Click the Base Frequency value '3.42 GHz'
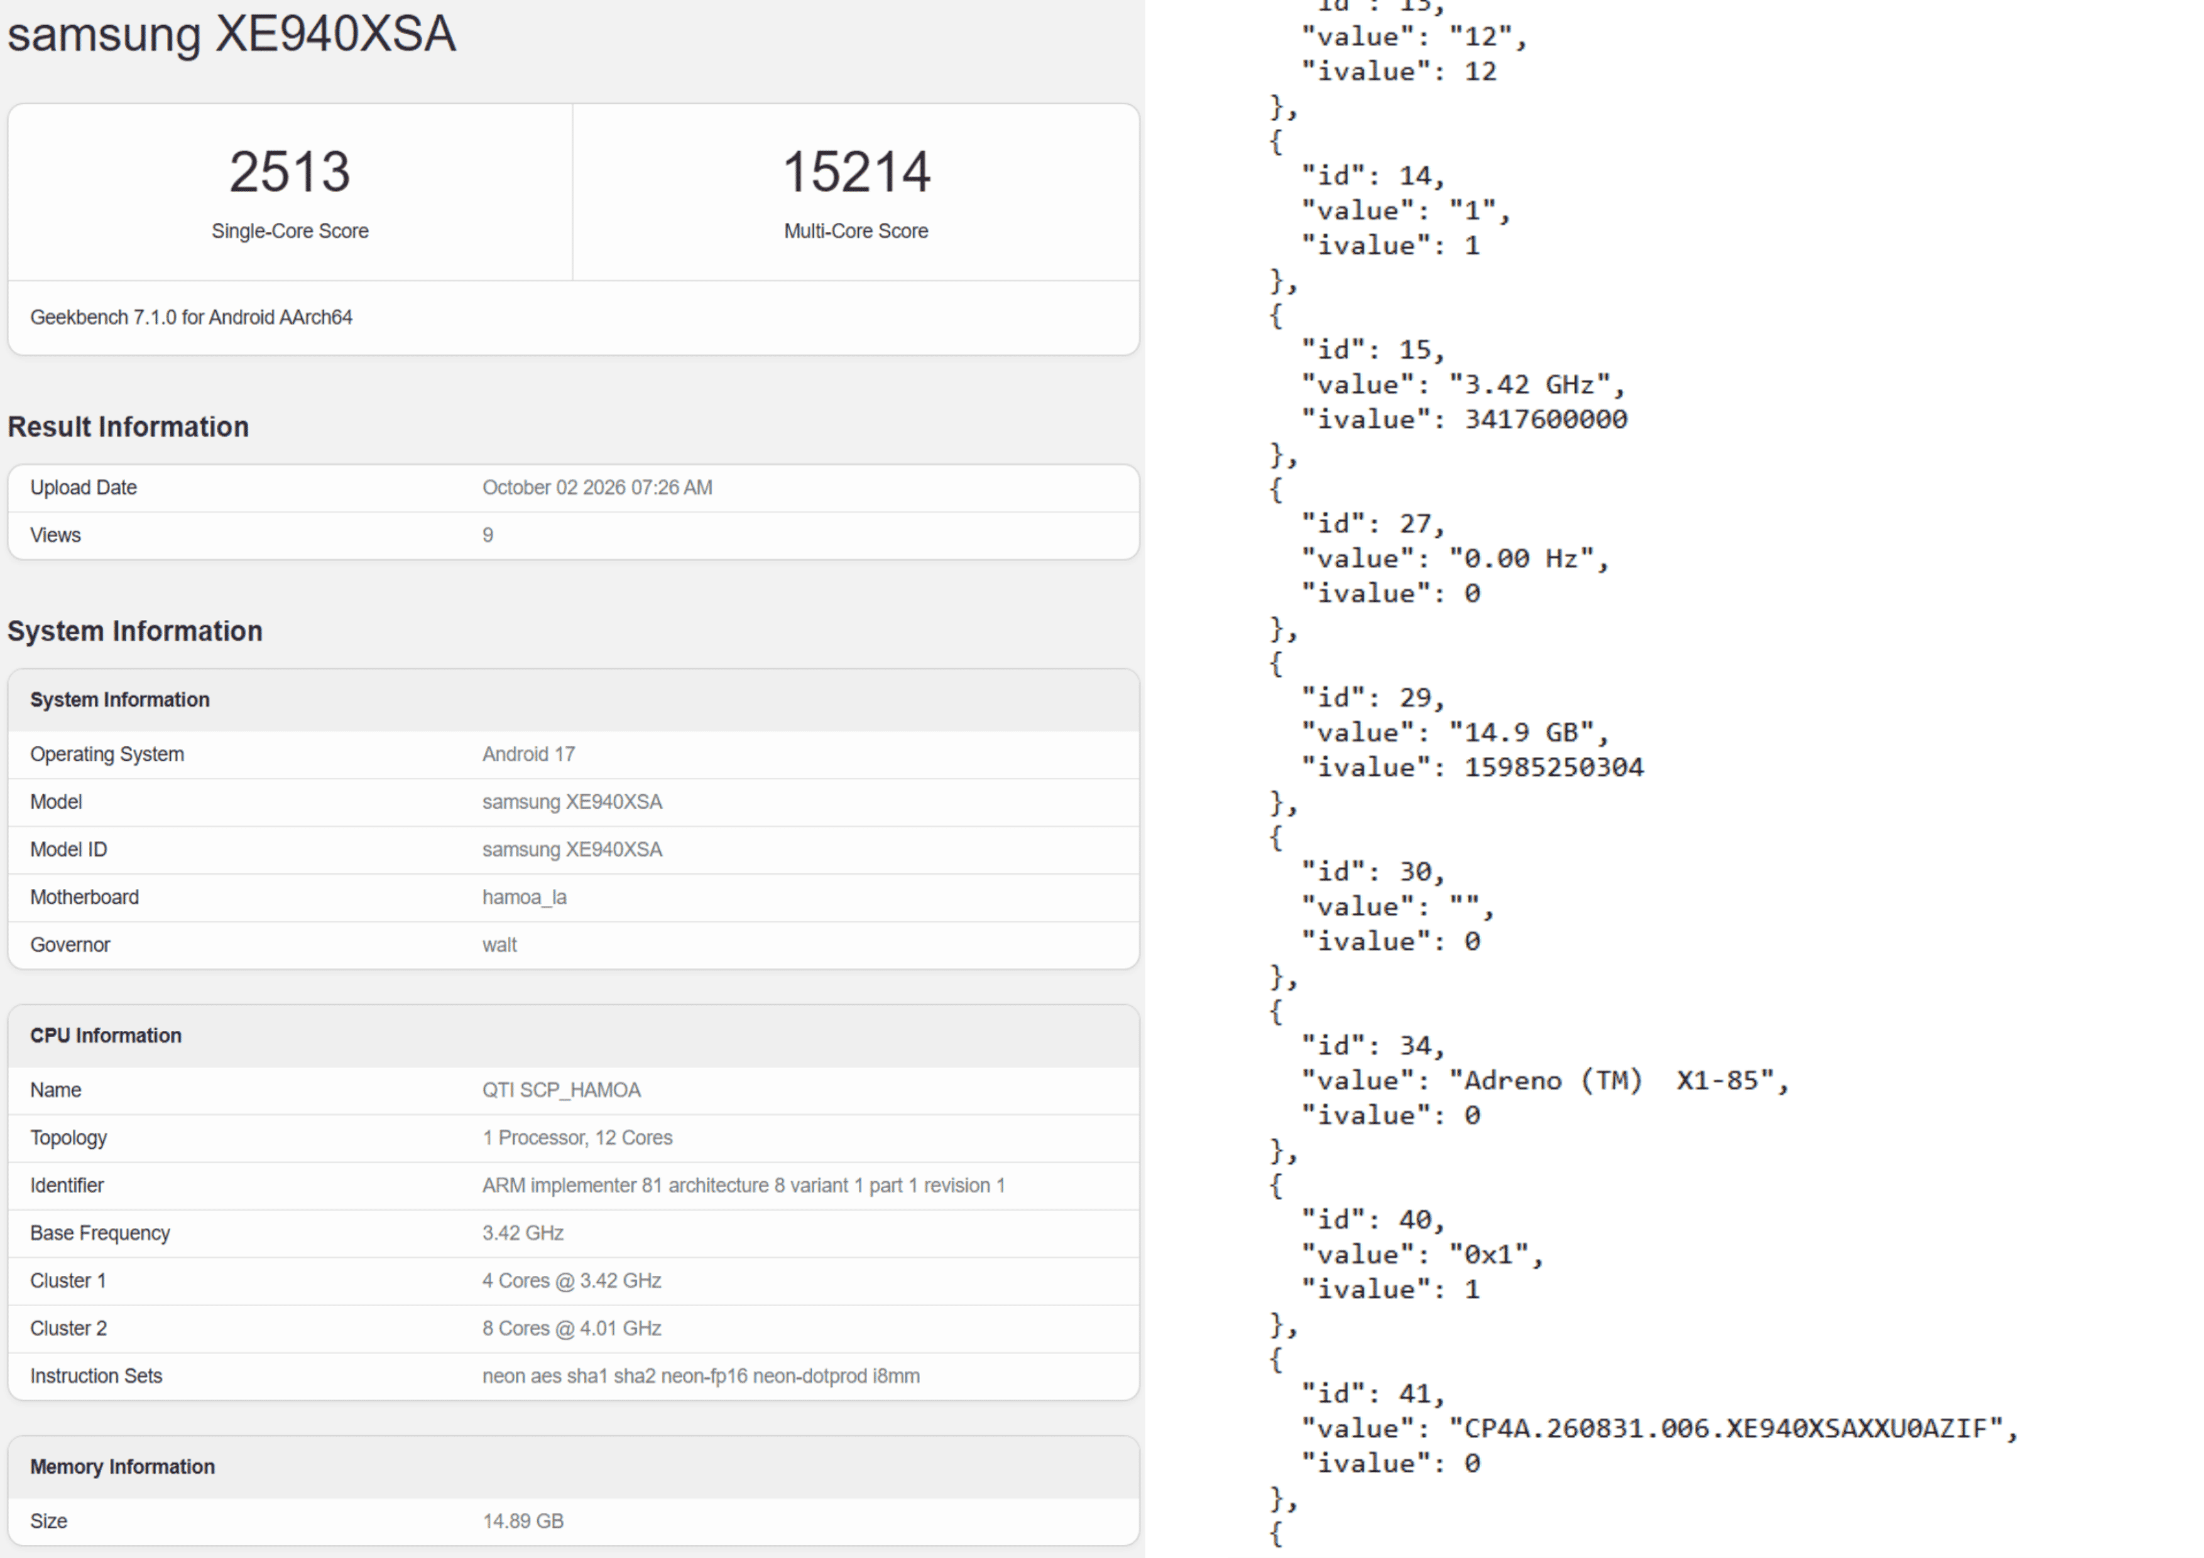The height and width of the screenshot is (1558, 2204). click(x=523, y=1234)
